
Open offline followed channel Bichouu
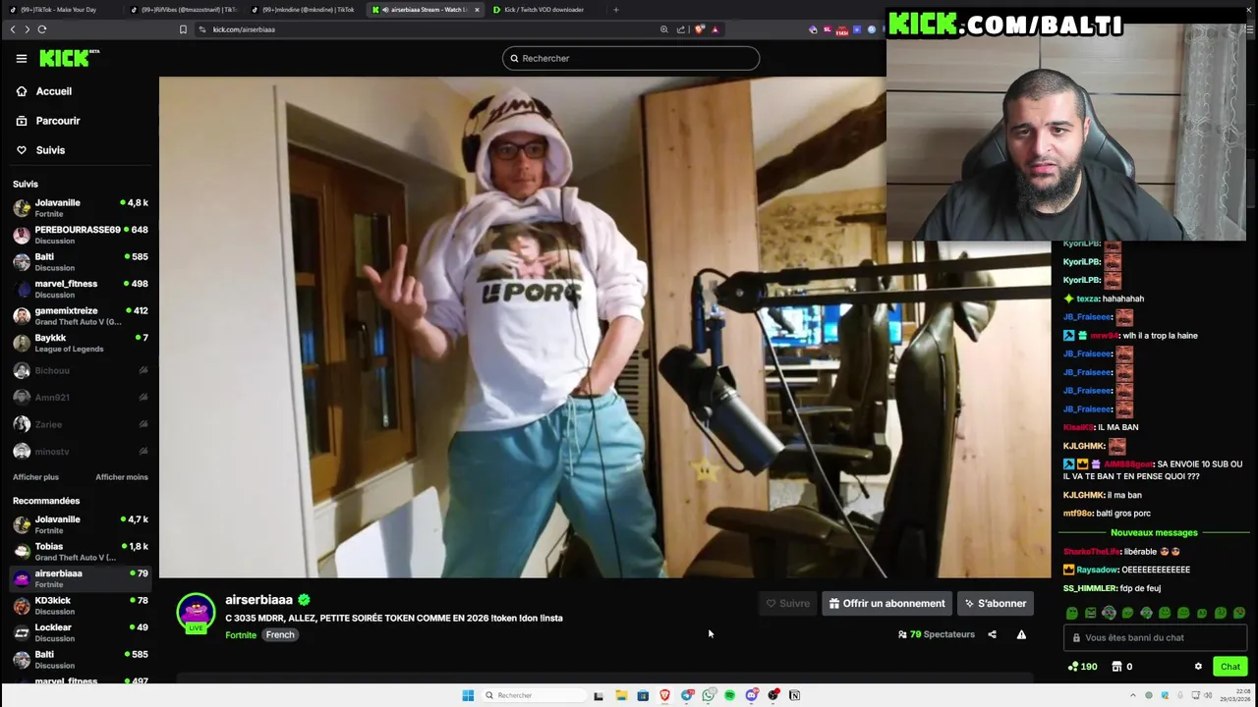point(80,370)
